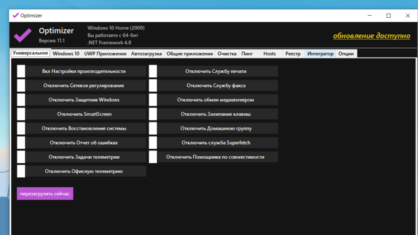The height and width of the screenshot is (235, 418).
Task: Click the Отключить обмен медиаплеером button
Action: (217, 100)
